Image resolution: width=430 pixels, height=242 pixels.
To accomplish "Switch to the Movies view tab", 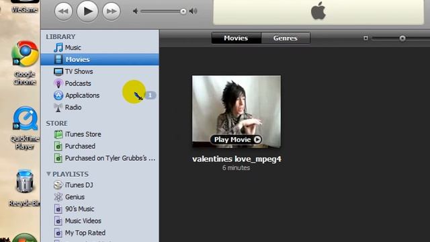I will (236, 38).
